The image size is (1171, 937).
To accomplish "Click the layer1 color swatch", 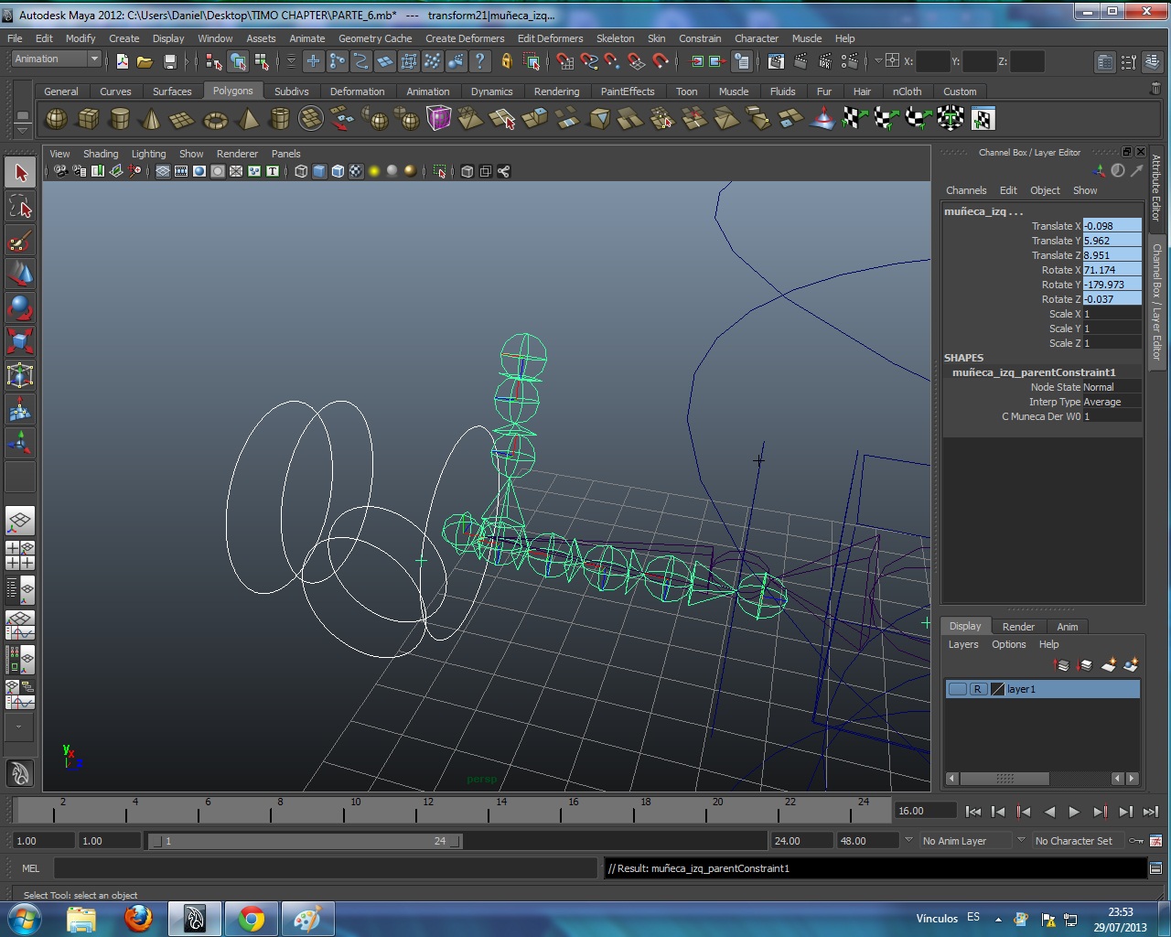I will [x=997, y=689].
